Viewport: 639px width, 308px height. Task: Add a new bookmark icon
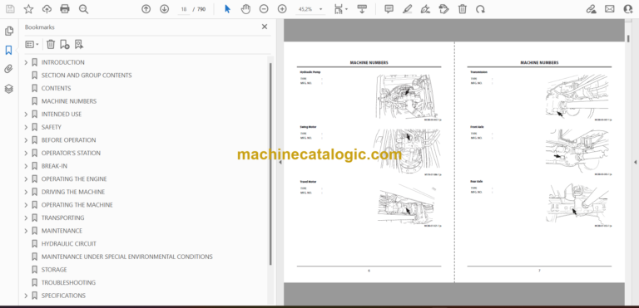pyautogui.click(x=64, y=44)
